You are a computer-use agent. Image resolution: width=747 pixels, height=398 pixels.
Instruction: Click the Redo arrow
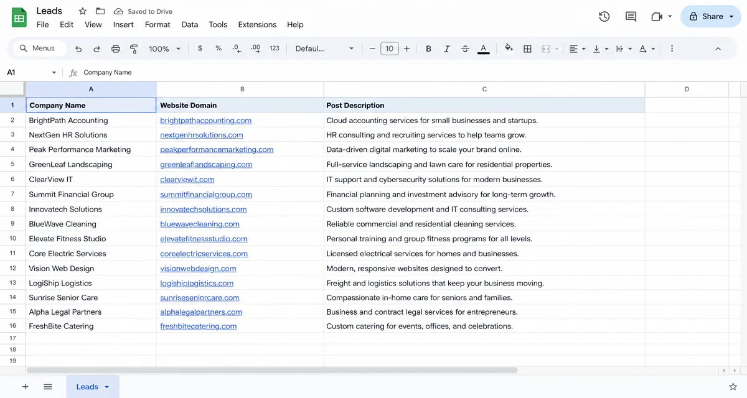click(96, 49)
